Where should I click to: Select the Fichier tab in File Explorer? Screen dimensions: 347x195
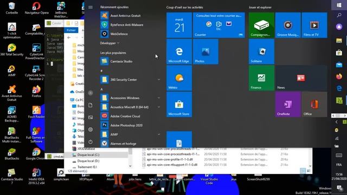(71, 30)
